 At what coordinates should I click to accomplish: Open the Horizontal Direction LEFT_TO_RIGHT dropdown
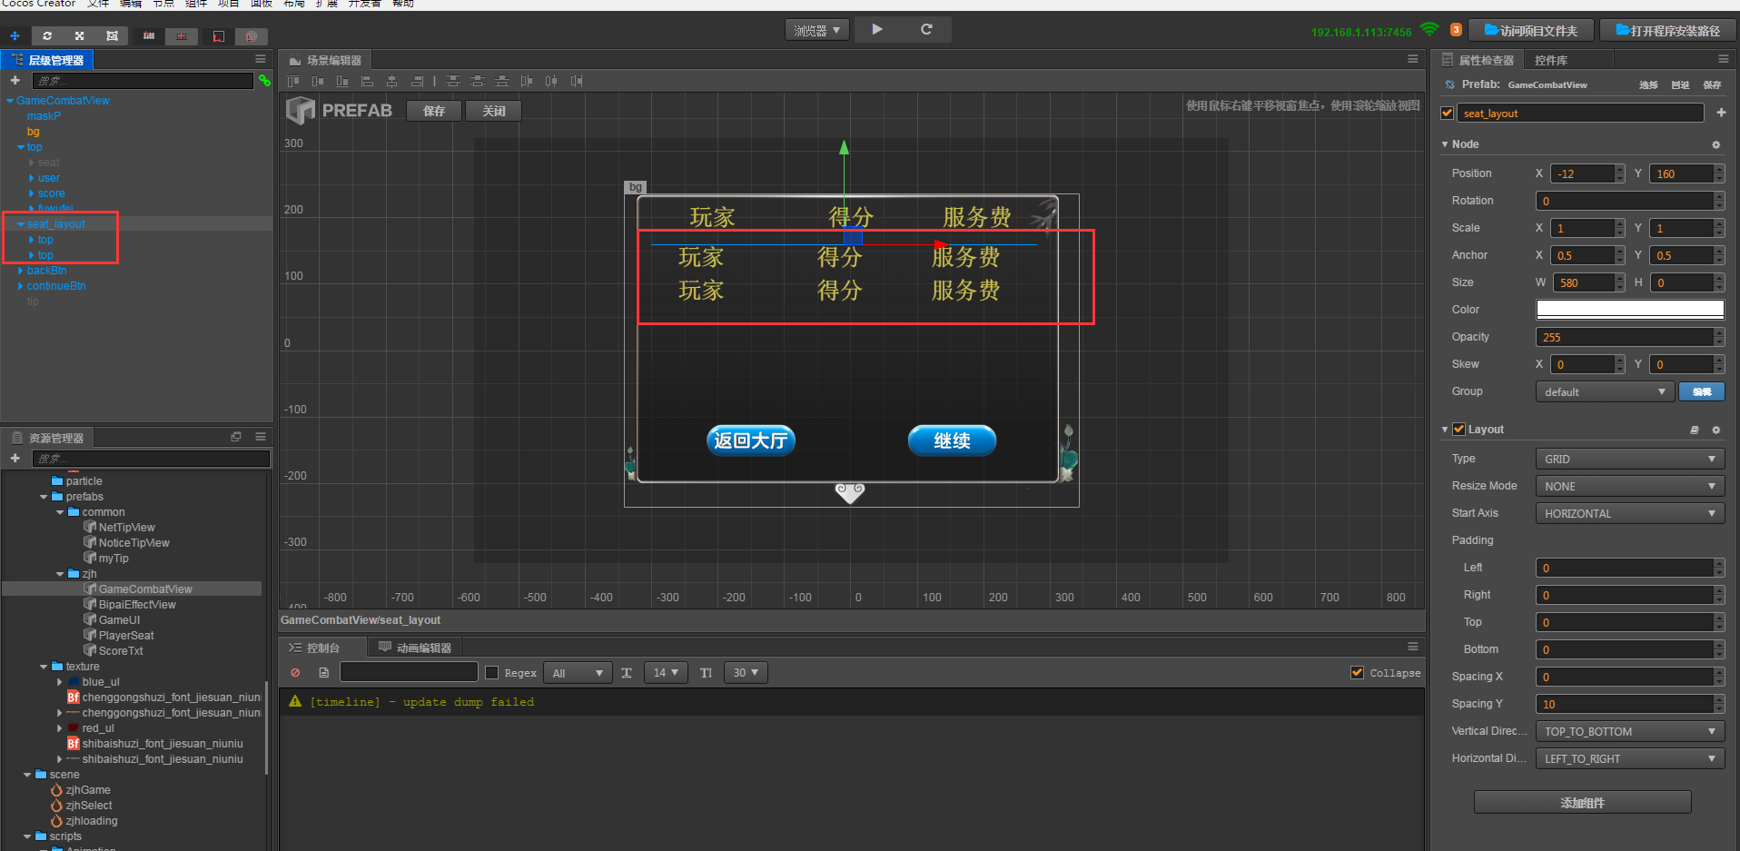click(1629, 758)
